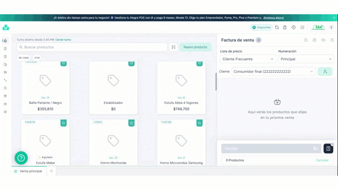Toggle the Disponible status switch

pos(261,27)
